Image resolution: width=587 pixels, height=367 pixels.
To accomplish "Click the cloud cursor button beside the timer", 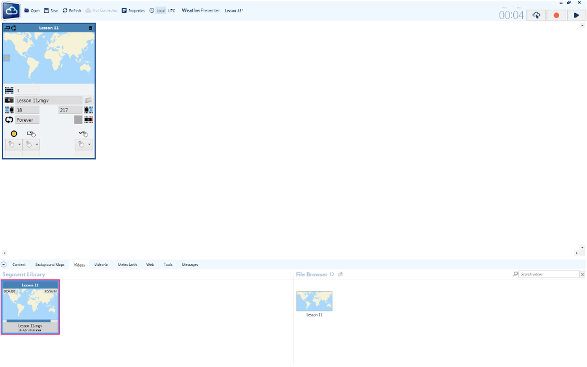I will coord(536,16).
